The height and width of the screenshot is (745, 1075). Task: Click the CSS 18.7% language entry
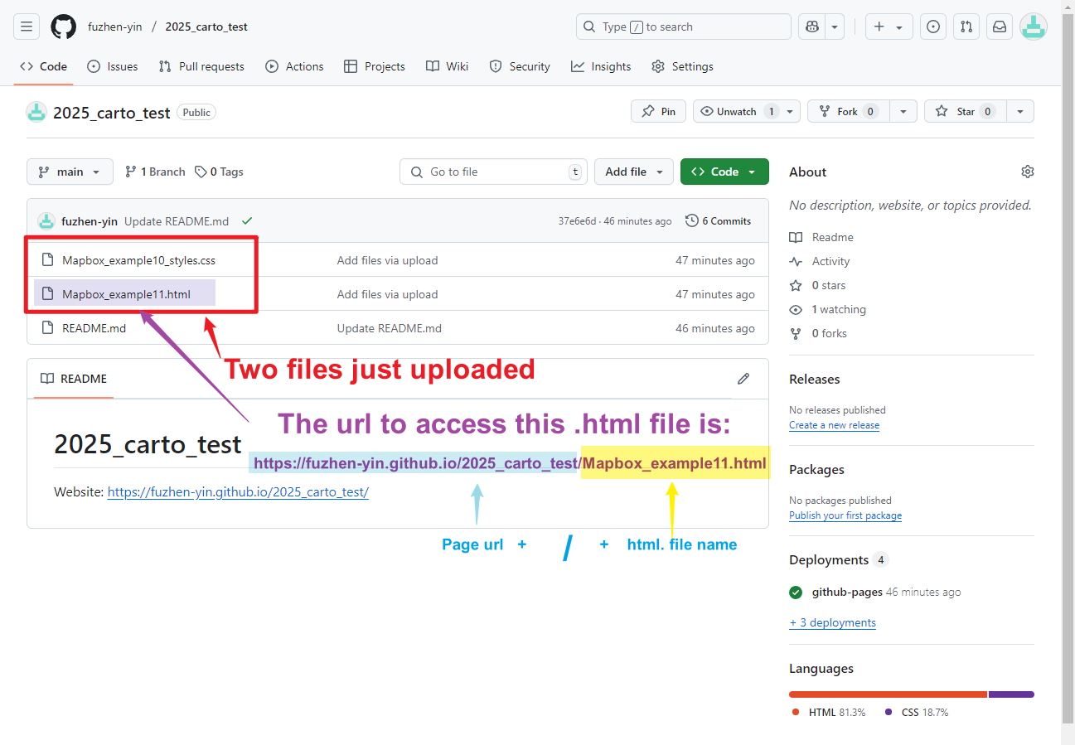[x=917, y=713]
